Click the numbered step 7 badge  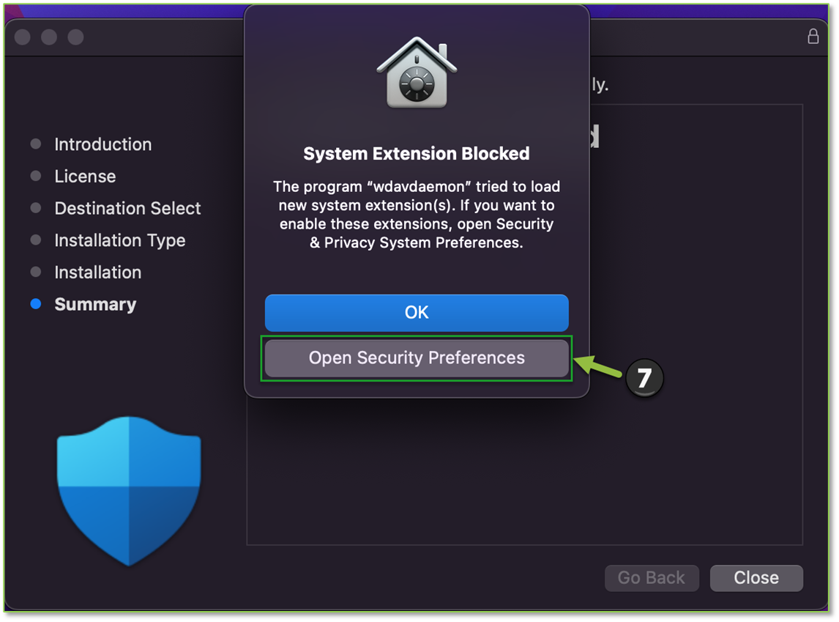(643, 377)
